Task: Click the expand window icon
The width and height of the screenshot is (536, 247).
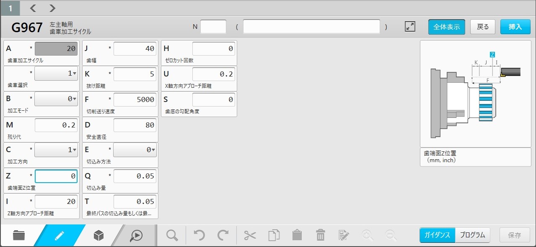Action: (410, 27)
